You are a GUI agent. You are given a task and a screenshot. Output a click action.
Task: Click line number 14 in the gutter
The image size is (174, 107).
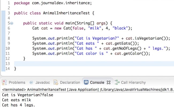point(8,69)
